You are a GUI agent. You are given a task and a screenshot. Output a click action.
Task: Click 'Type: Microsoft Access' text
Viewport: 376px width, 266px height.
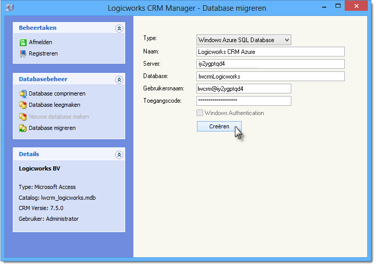47,187
